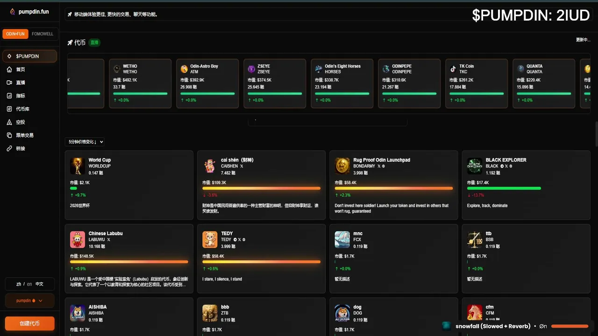The image size is (598, 336).
Task: Open the website globe beside TEDY ticker
Action: [x=244, y=239]
